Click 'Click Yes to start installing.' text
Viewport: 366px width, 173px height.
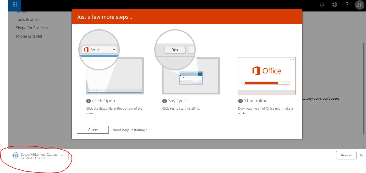point(181,109)
